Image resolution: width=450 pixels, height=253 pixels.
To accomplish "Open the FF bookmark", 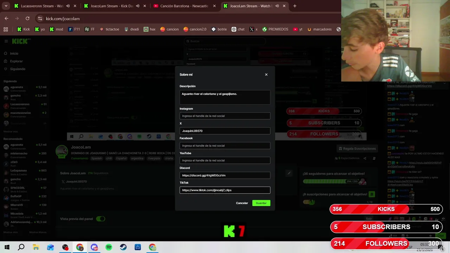I will point(90,29).
